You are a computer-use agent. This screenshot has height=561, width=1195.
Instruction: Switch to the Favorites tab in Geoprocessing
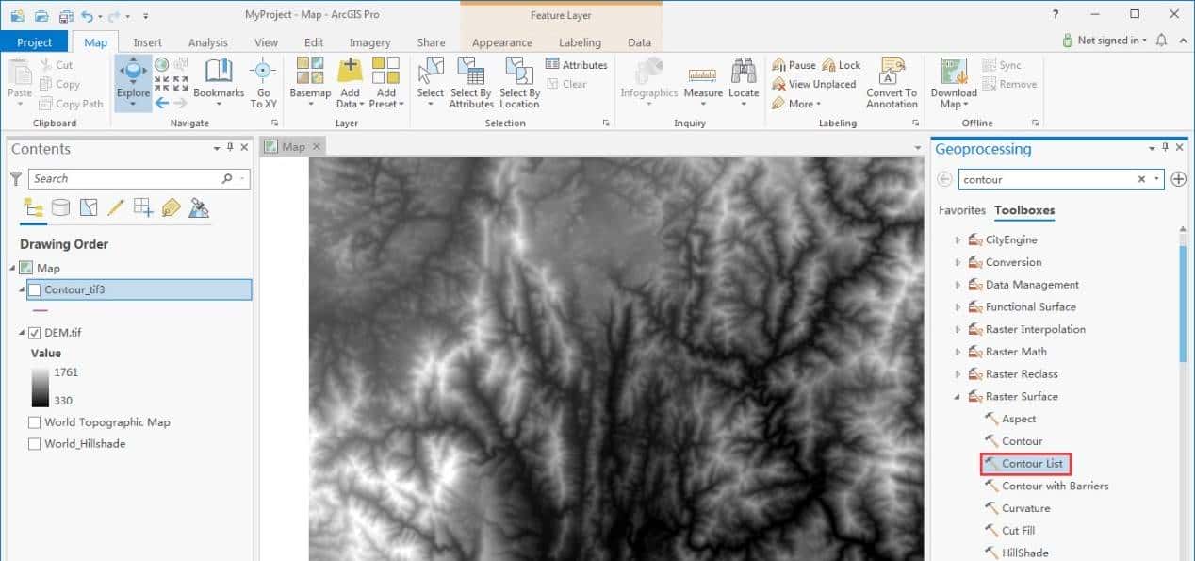pyautogui.click(x=961, y=210)
